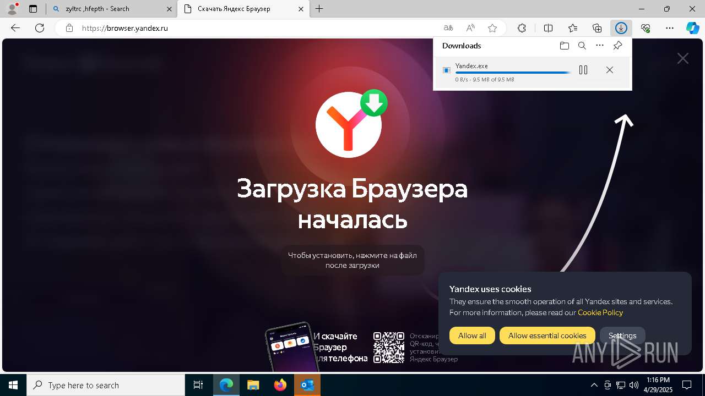
Task: Pin the Downloads panel
Action: (x=617, y=46)
